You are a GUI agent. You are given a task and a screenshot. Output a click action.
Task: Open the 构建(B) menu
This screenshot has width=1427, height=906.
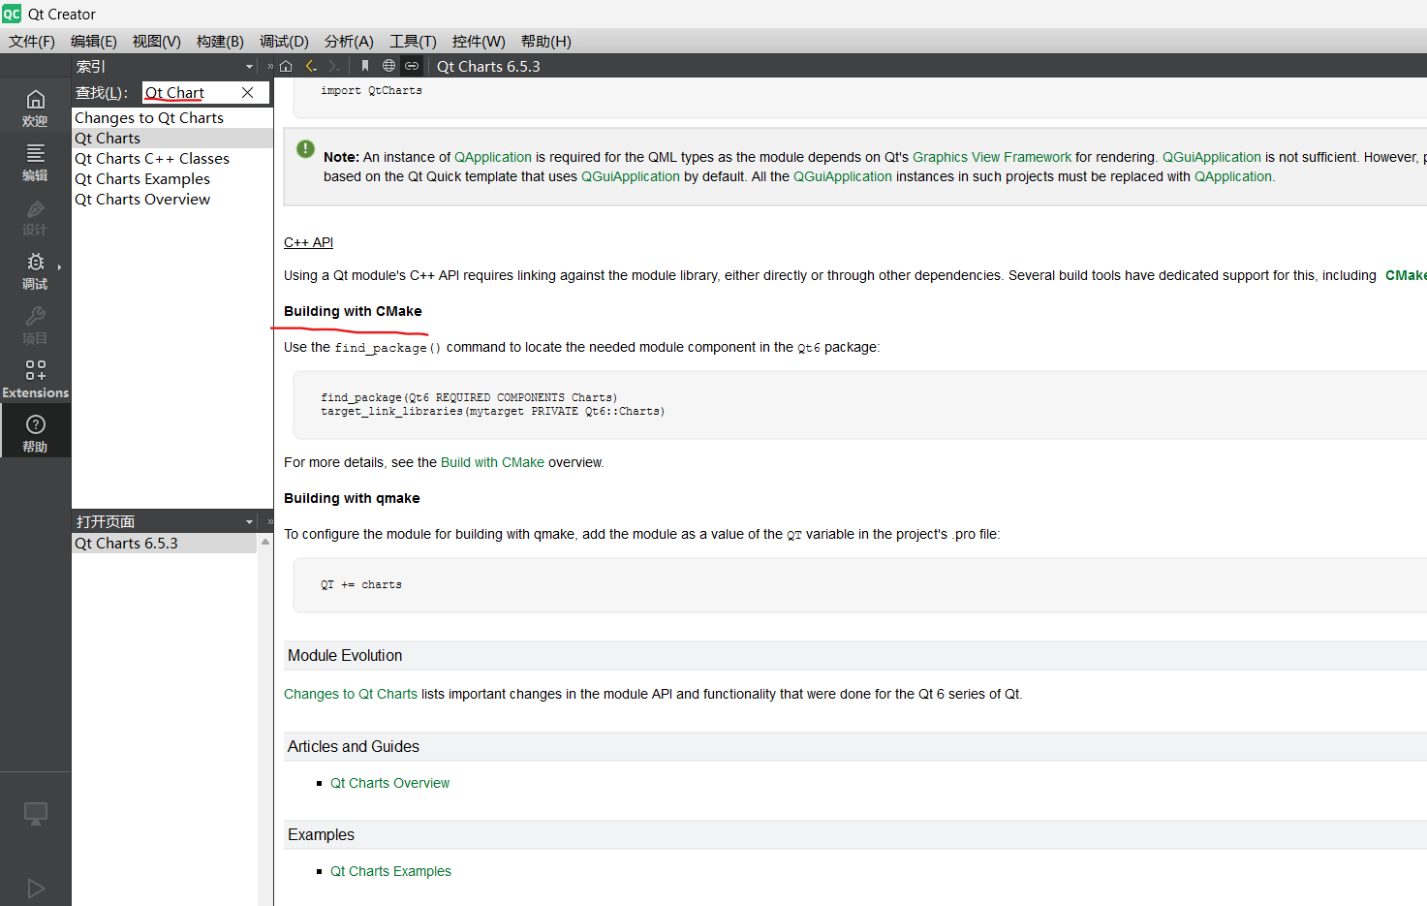point(220,42)
